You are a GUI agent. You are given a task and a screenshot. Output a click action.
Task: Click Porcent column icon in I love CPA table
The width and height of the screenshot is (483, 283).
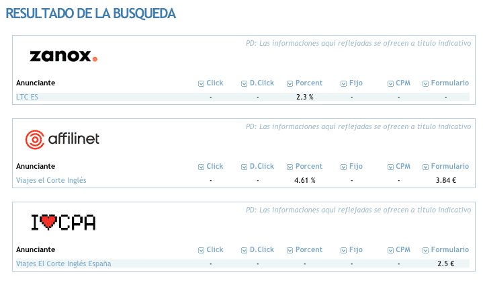point(290,250)
